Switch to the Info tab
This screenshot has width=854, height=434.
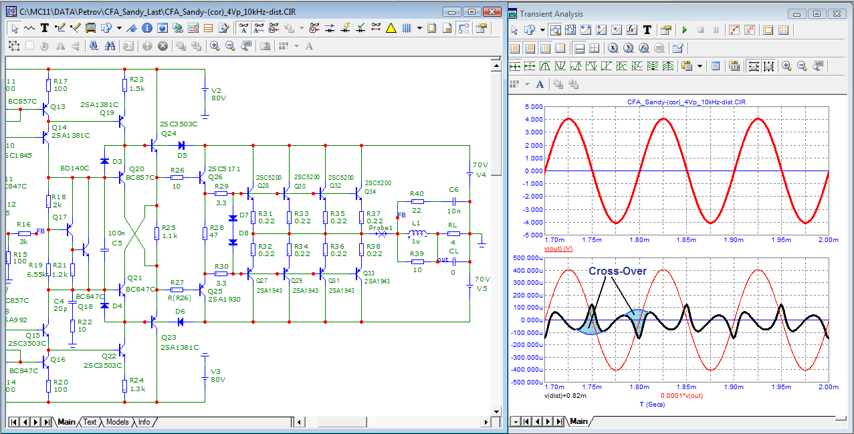click(144, 422)
